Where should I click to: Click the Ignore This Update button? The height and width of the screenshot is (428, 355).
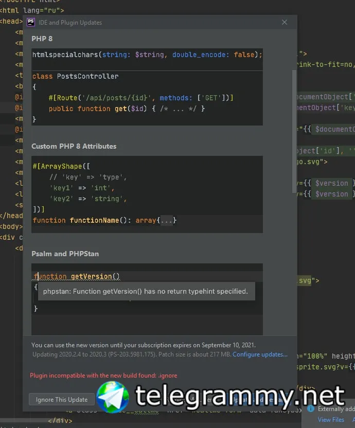[62, 399]
